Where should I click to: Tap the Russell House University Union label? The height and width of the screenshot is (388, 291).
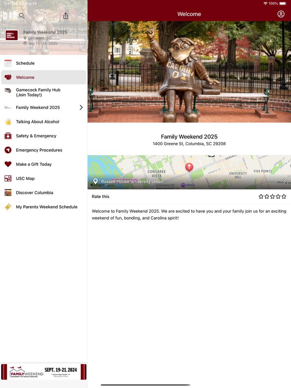[x=132, y=181]
